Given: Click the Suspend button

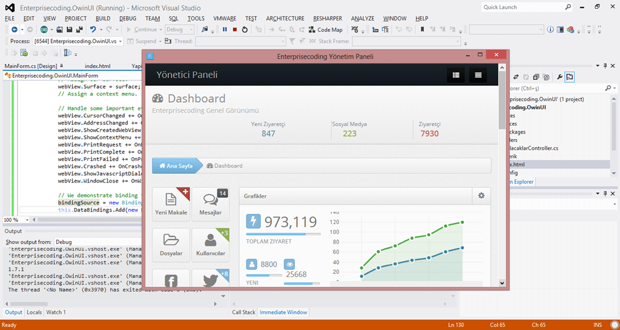Looking at the screenshot, I should point(143,41).
